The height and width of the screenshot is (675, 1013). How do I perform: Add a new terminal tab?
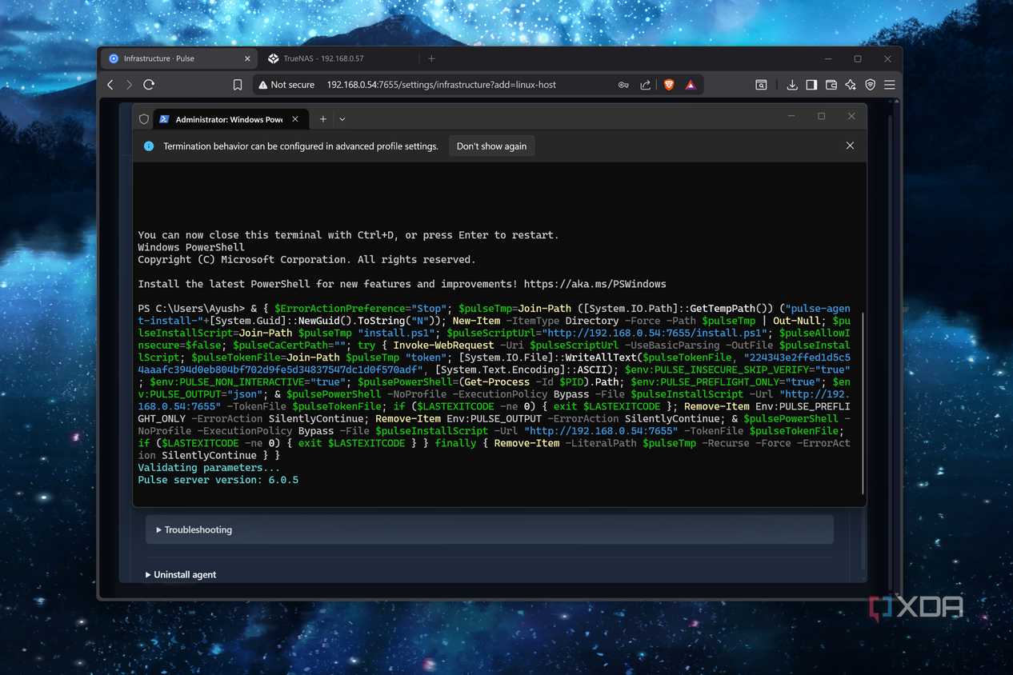(323, 119)
